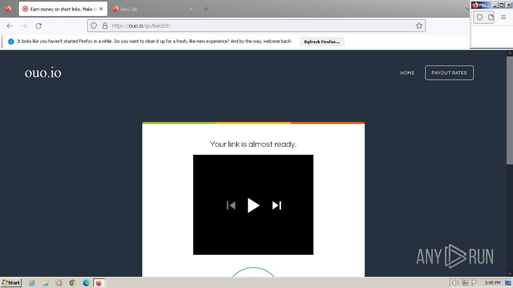Select the Firefox taskbar button

coord(99,283)
